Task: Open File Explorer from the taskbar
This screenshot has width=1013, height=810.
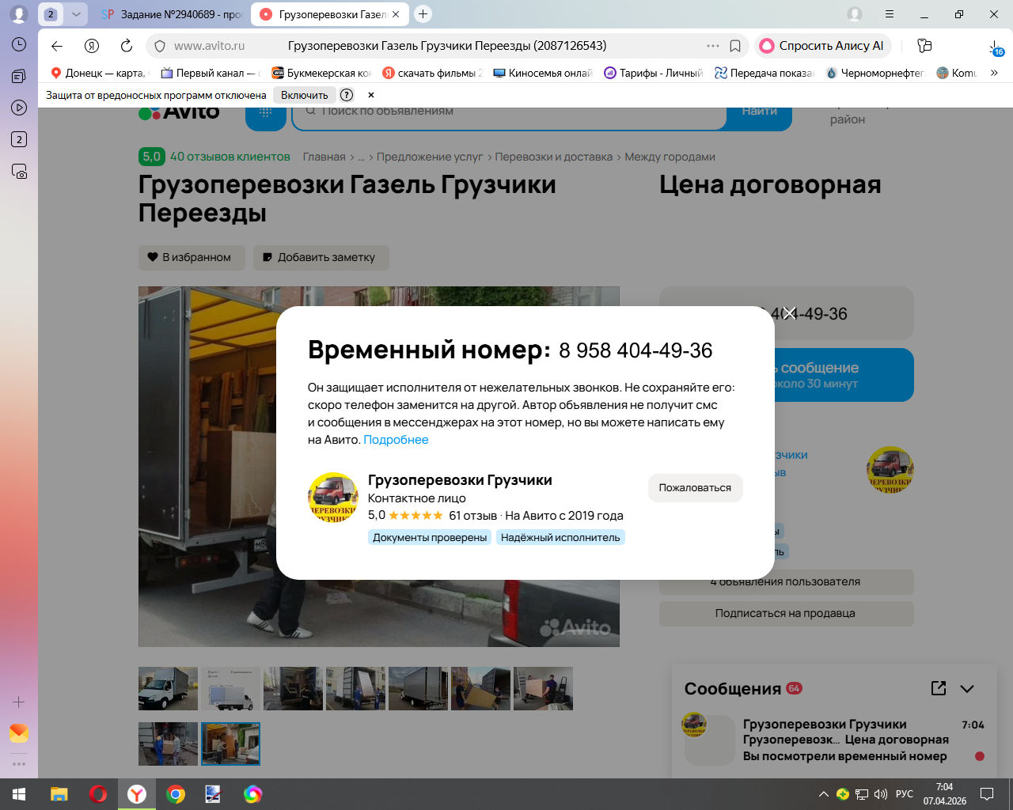Action: (x=59, y=794)
